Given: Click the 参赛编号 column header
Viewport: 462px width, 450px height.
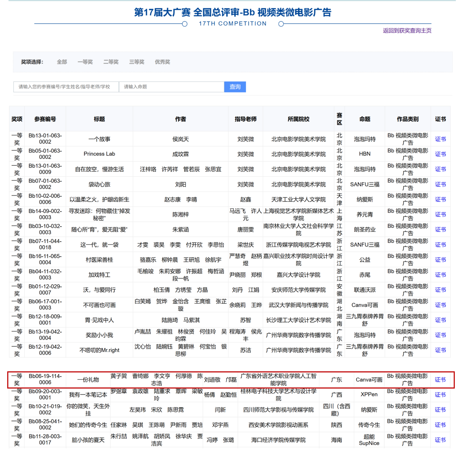Looking at the screenshot, I should [45, 119].
